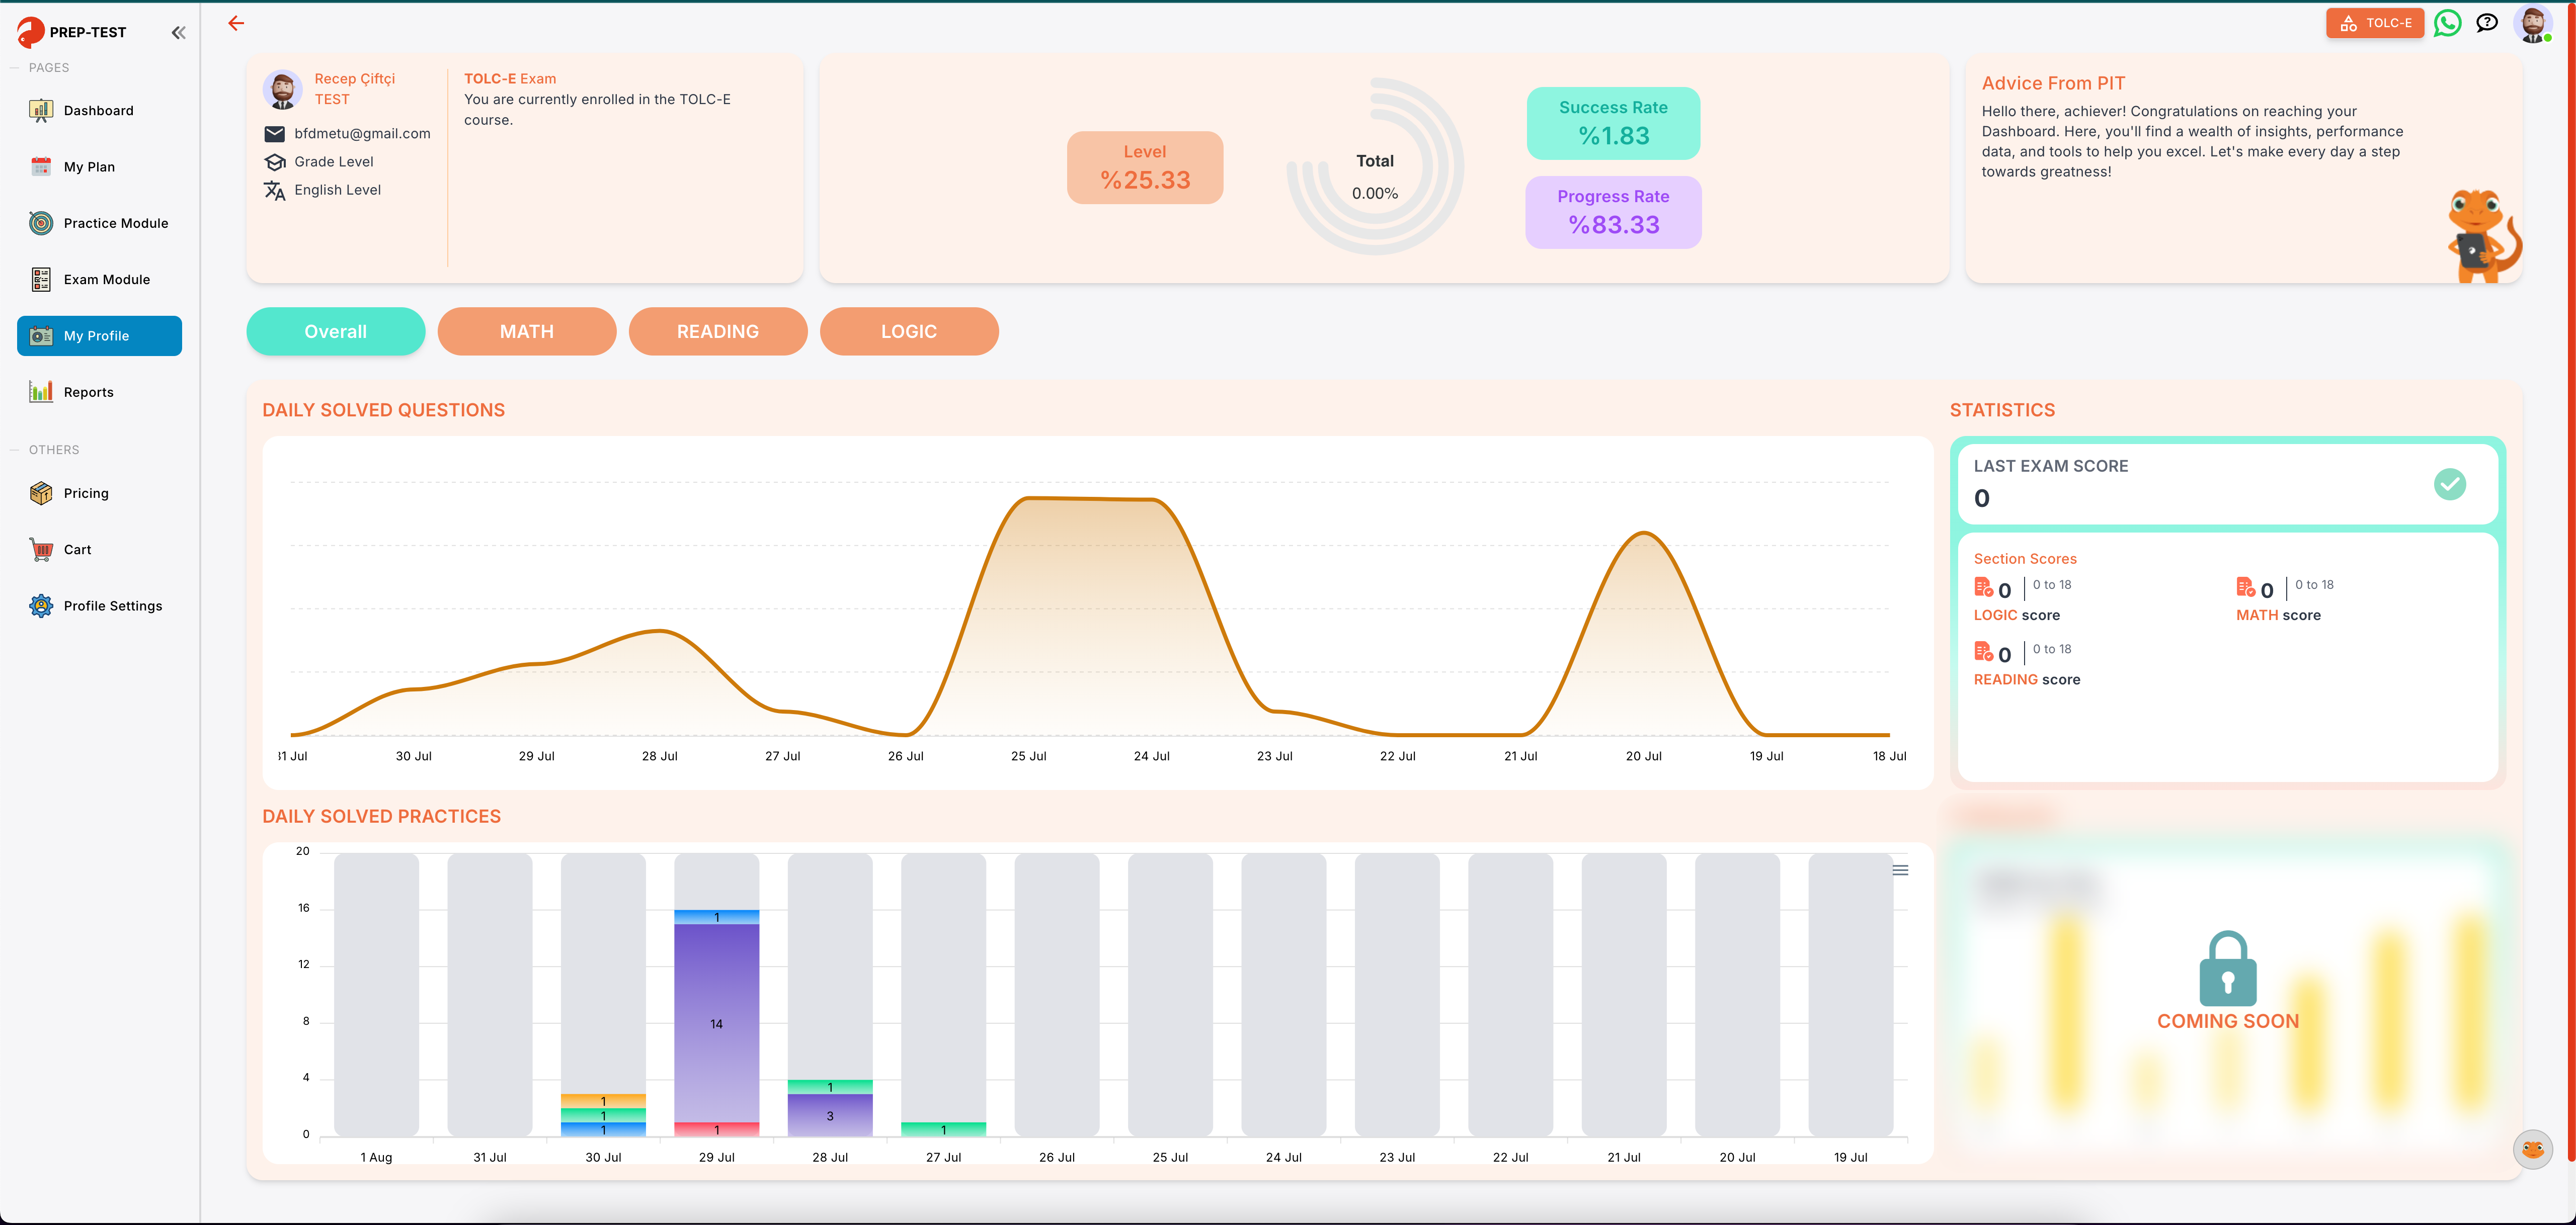
Task: Click the TOLC-E course selector button
Action: [2375, 23]
